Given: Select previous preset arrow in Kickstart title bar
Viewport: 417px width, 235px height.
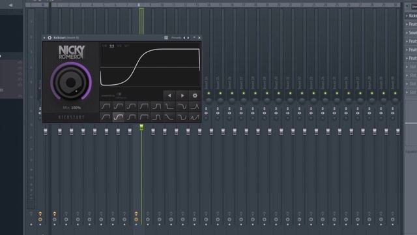Looking at the screenshot, I should (184, 38).
